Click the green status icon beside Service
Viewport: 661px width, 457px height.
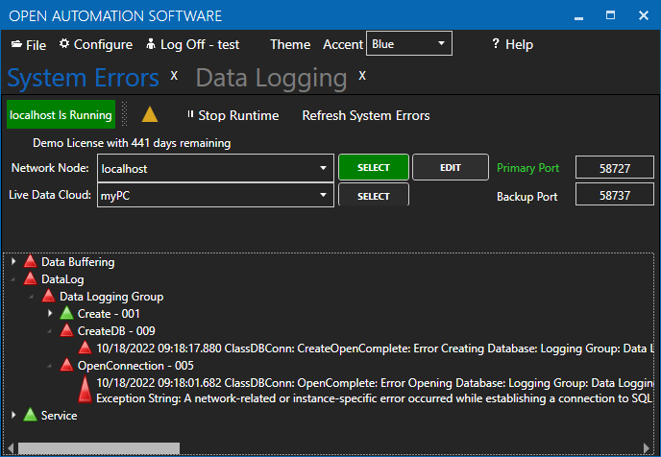[x=30, y=416]
